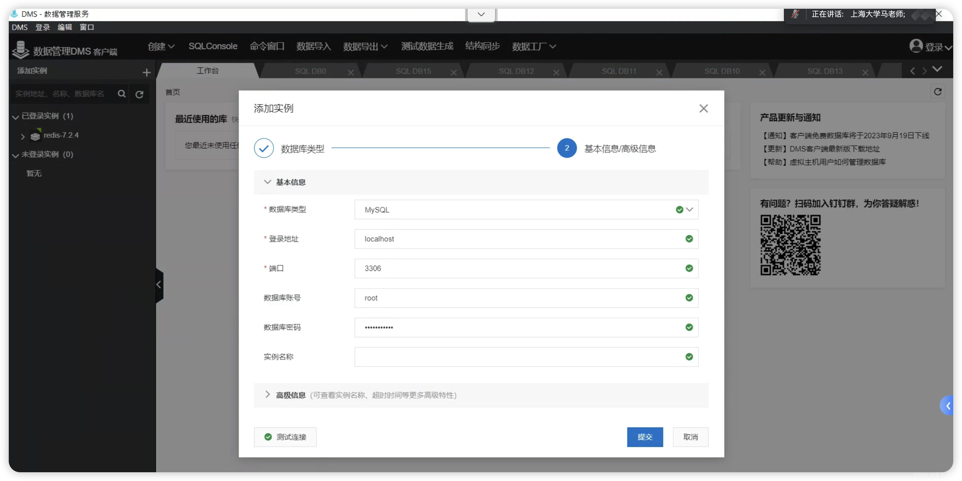Click the DMS database logo icon
The height and width of the screenshot is (481, 962).
(x=21, y=49)
